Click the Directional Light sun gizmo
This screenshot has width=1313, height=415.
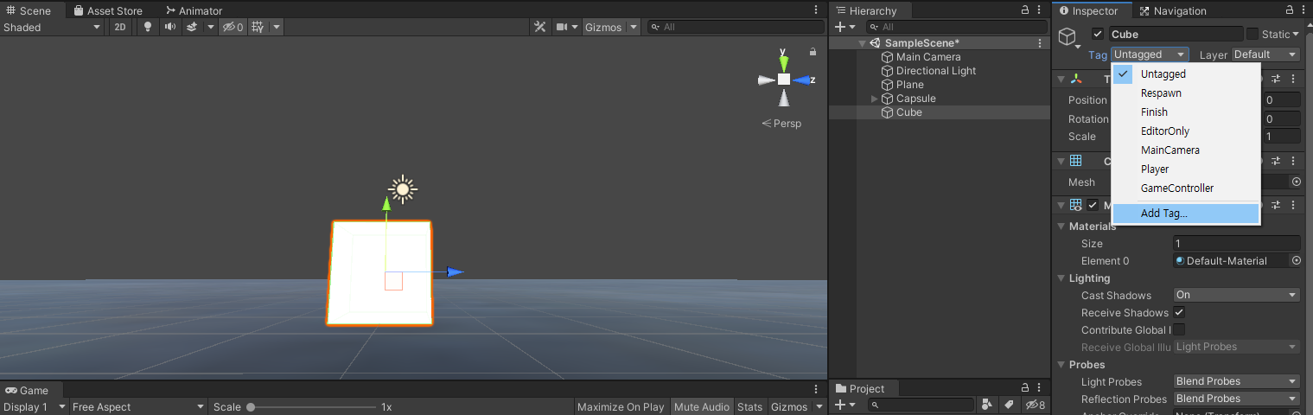click(402, 189)
